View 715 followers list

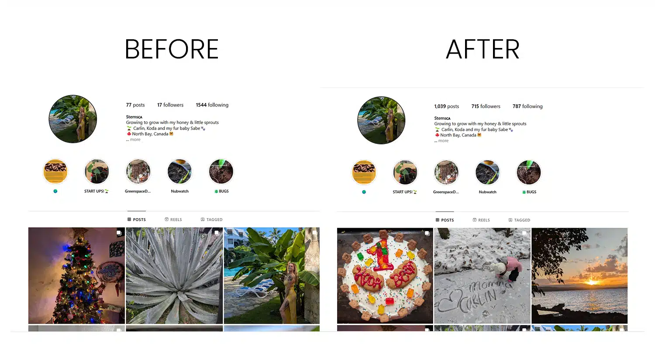[486, 106]
